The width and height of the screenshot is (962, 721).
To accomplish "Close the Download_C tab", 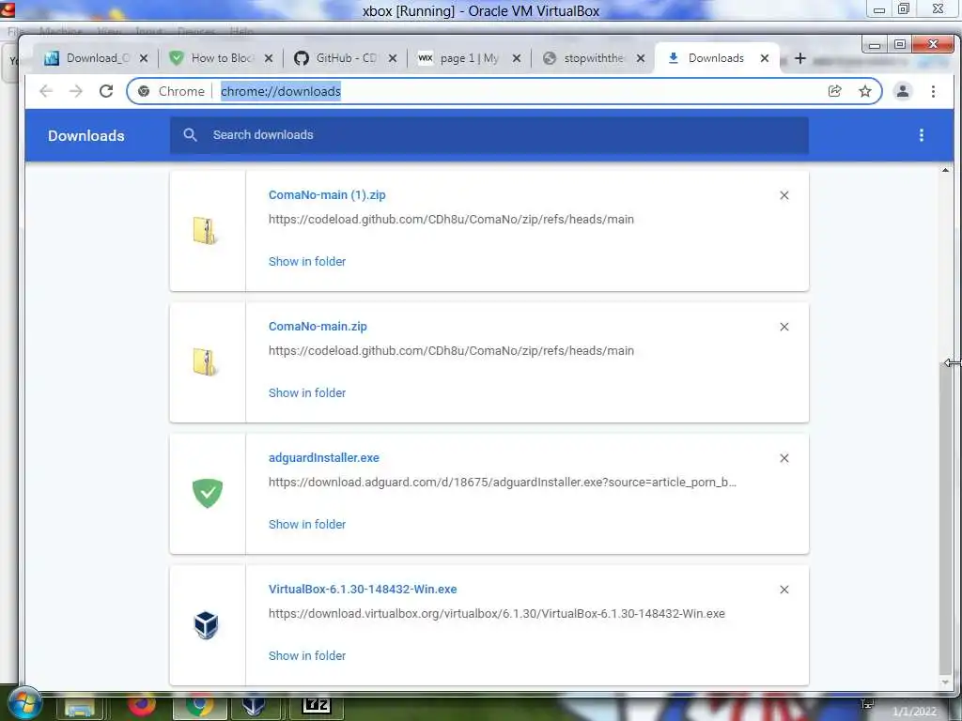I will pos(144,58).
